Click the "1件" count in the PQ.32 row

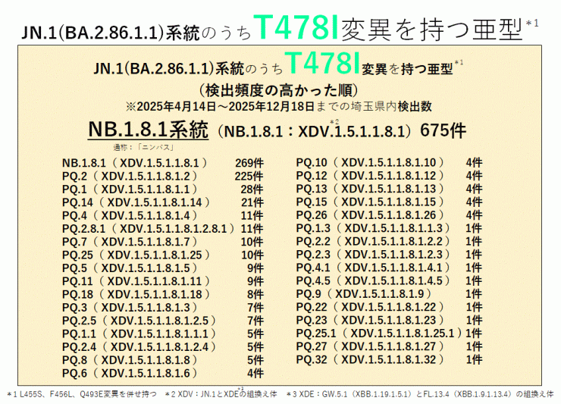pyautogui.click(x=474, y=360)
